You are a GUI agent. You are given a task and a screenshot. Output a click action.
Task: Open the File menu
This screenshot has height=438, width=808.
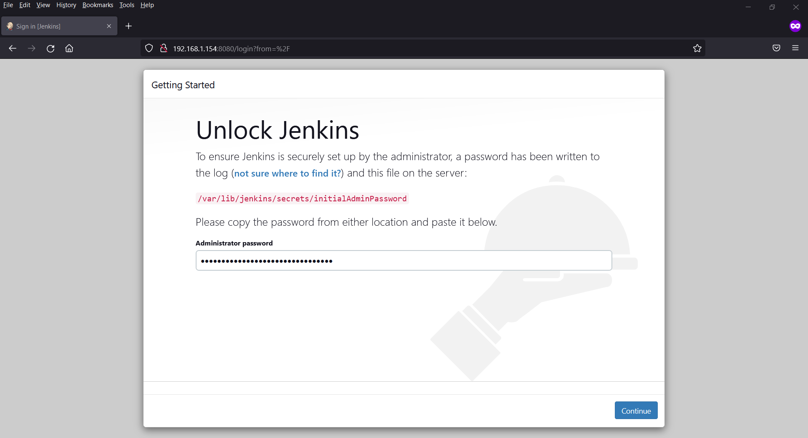[8, 5]
